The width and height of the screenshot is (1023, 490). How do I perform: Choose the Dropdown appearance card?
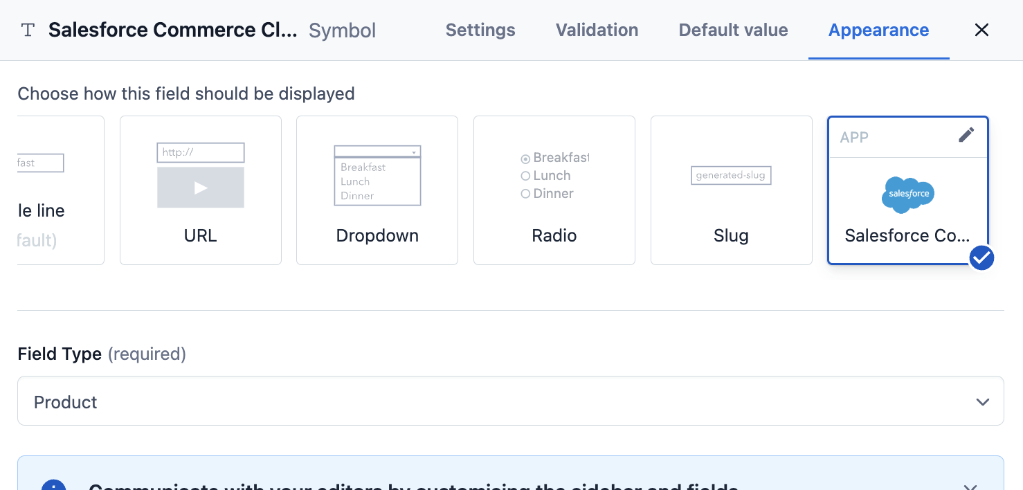pyautogui.click(x=377, y=190)
